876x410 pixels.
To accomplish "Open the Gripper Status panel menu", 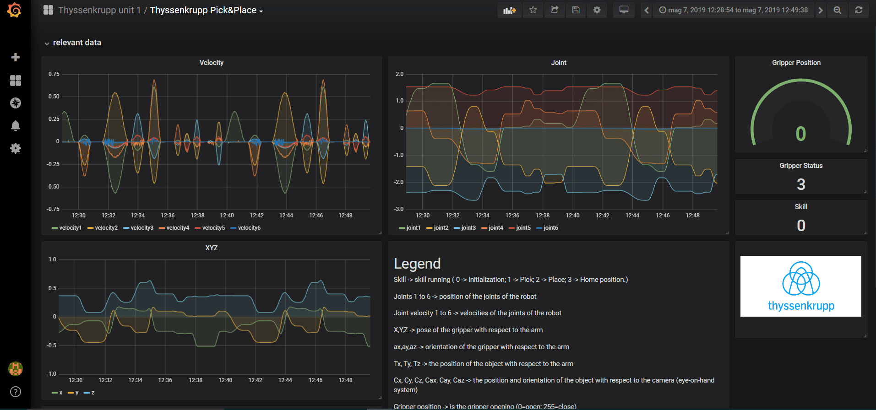I will (x=801, y=166).
